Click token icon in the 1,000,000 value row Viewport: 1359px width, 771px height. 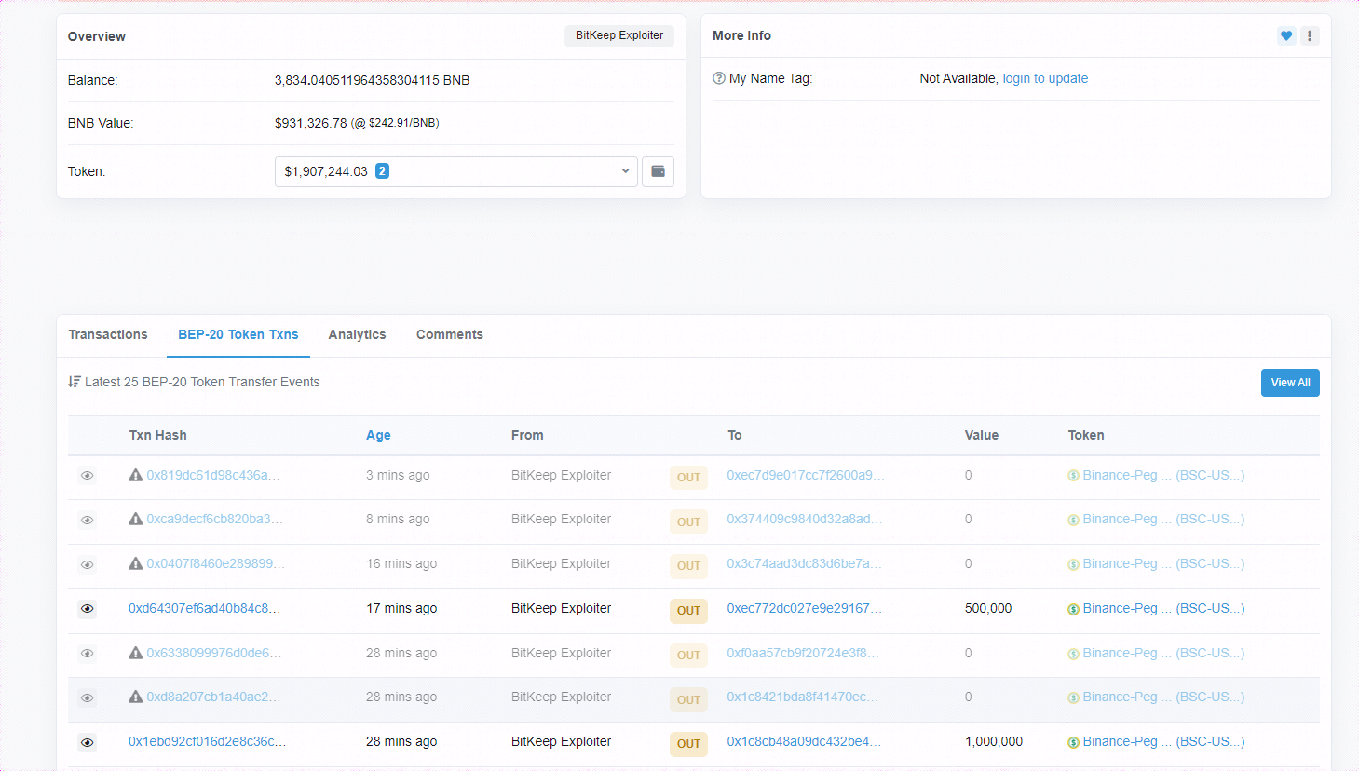(1073, 742)
